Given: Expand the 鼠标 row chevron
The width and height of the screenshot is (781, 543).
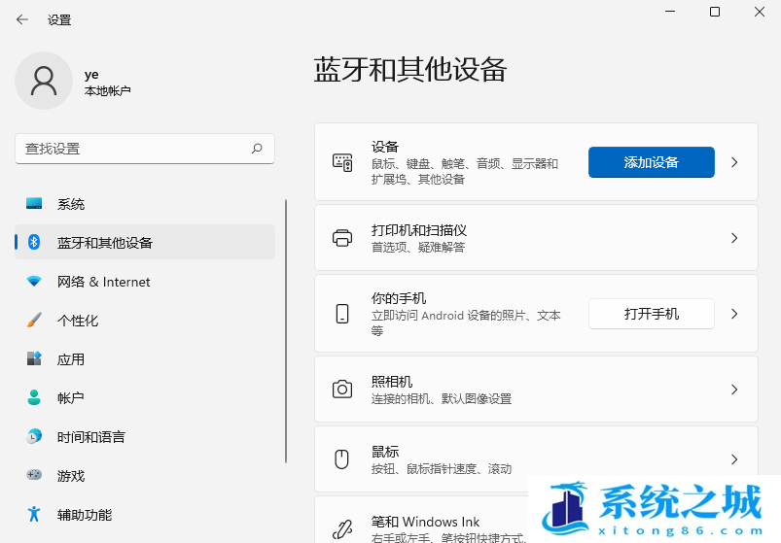Looking at the screenshot, I should [734, 459].
